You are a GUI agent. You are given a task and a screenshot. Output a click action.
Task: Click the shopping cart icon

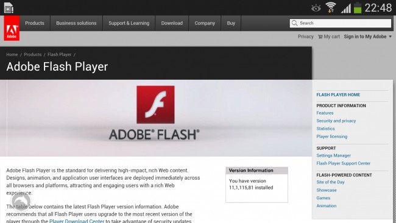coord(320,37)
